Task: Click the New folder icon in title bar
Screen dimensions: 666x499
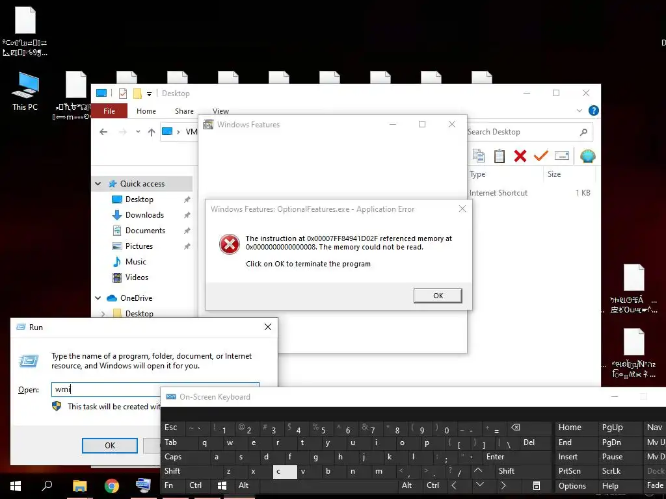Action: coord(137,94)
